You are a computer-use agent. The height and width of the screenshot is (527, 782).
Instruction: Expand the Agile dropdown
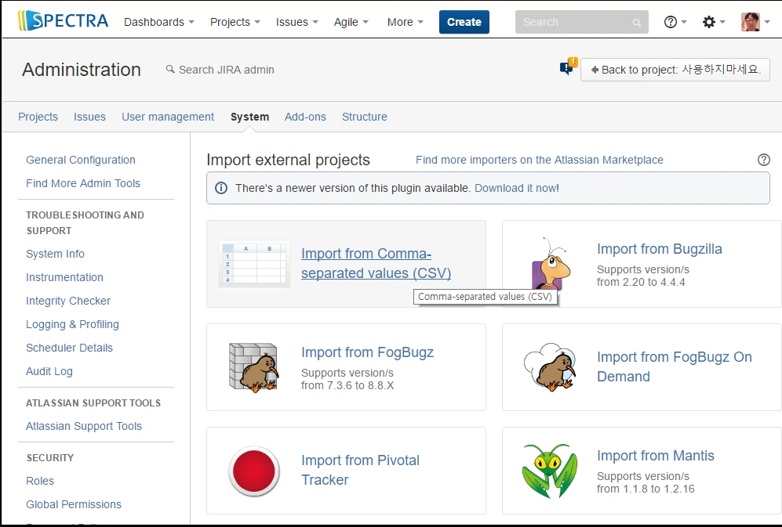351,22
